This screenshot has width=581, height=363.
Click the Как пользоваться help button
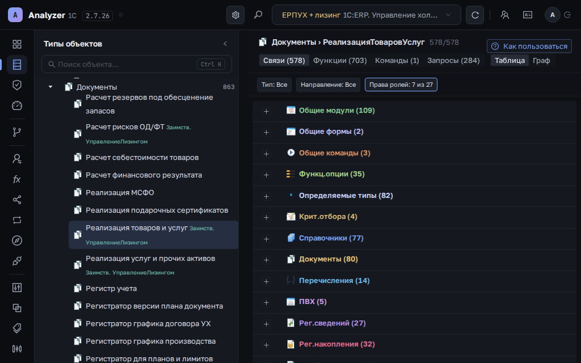(x=529, y=47)
